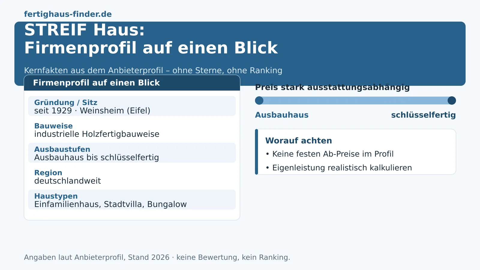
Task: Select the 'Haustypen' label
Action: click(x=56, y=196)
